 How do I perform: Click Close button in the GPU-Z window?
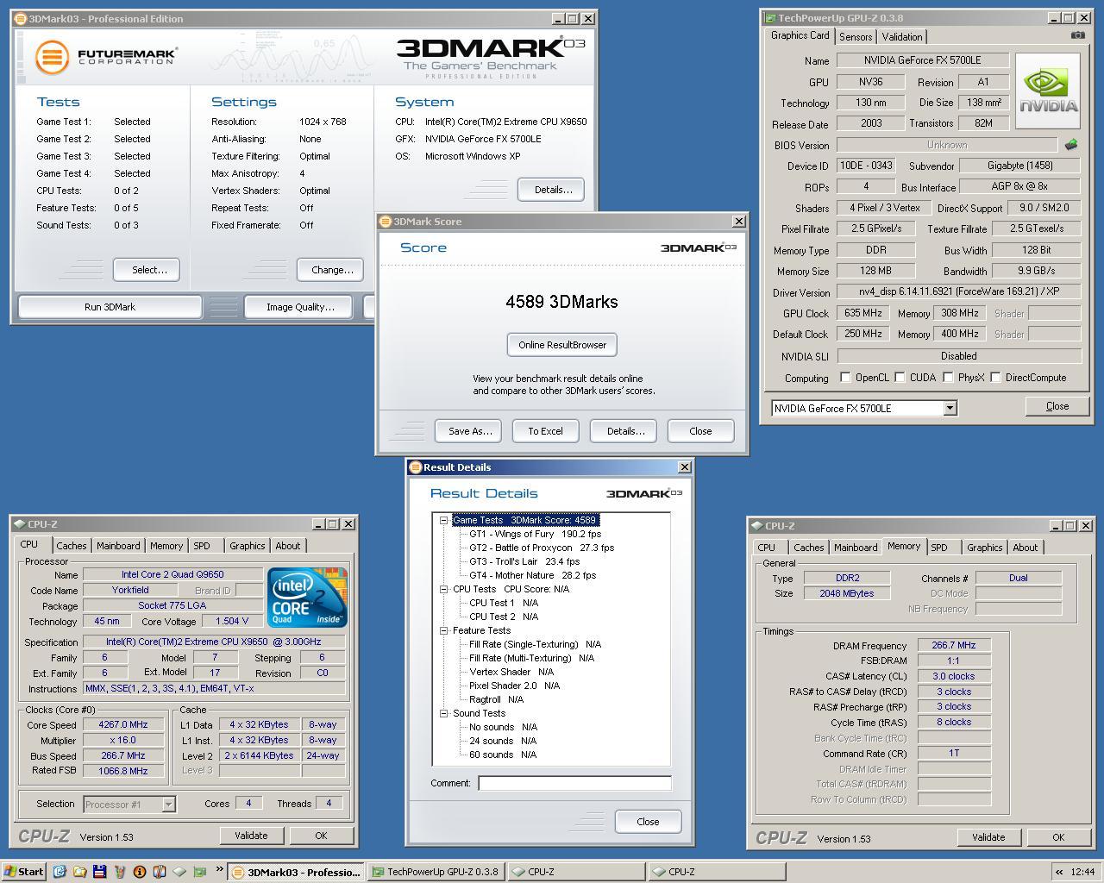(1057, 406)
